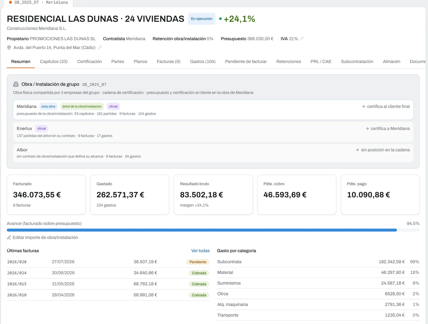Image resolution: width=428 pixels, height=324 pixels.
Task: Click the Otros expense category row
Action: pos(318,294)
